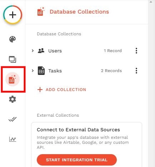The height and width of the screenshot is (167, 155).
Task: Open the double-checkmark publish icon
Action: pos(12,119)
